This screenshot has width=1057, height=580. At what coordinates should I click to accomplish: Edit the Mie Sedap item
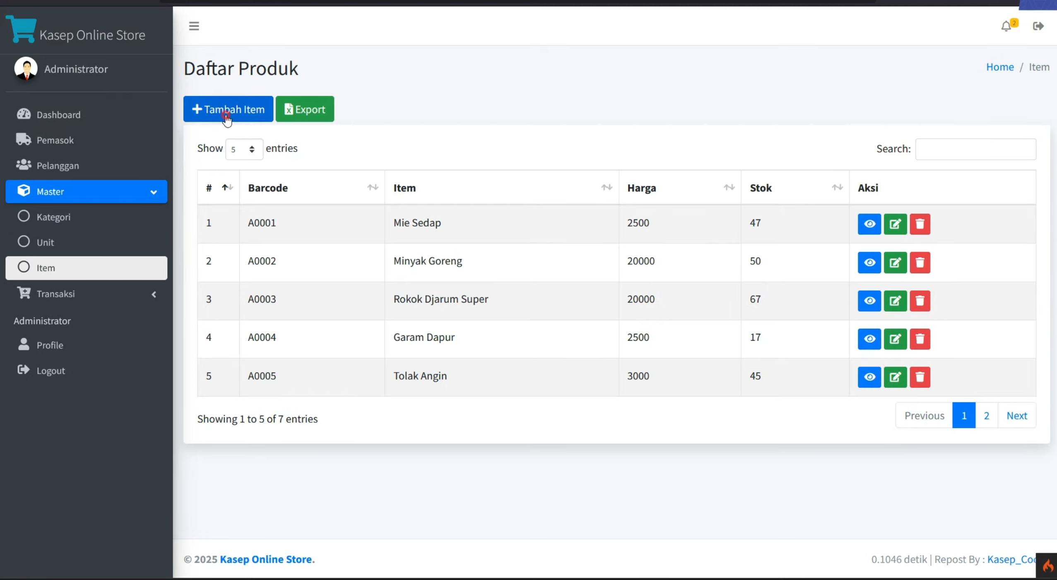(895, 224)
